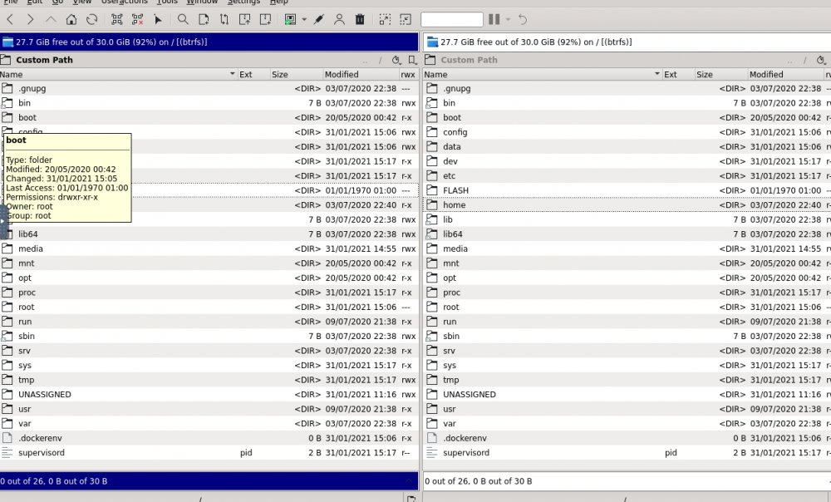Click the empty toolbar text field

(451, 20)
